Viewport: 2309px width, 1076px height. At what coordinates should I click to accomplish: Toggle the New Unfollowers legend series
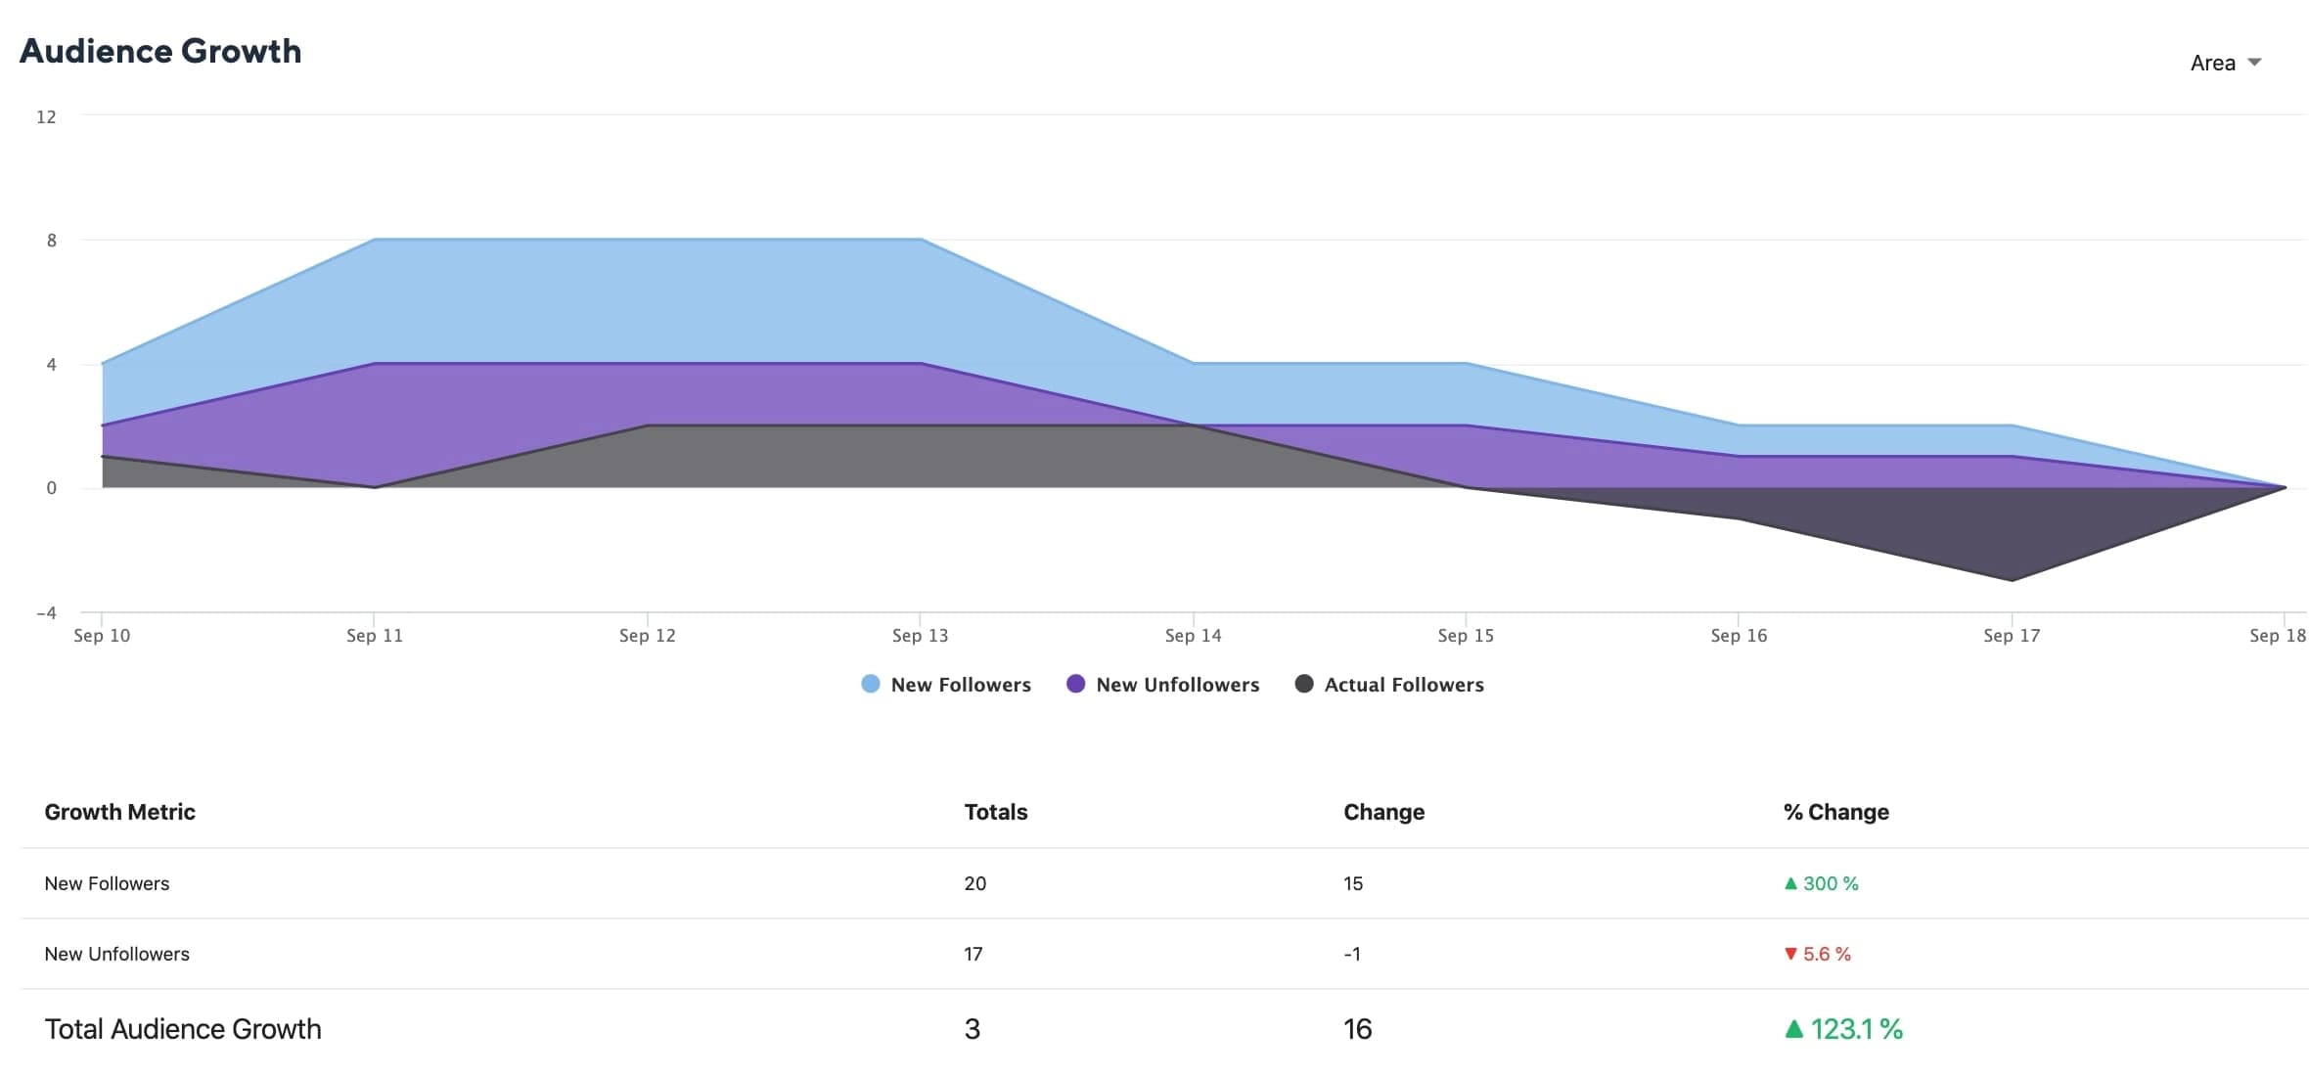point(1162,685)
